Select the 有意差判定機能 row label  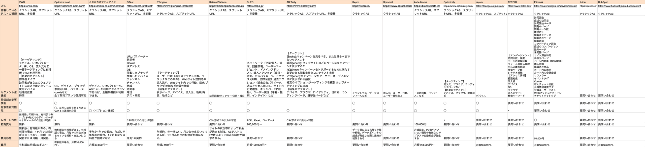9,109
